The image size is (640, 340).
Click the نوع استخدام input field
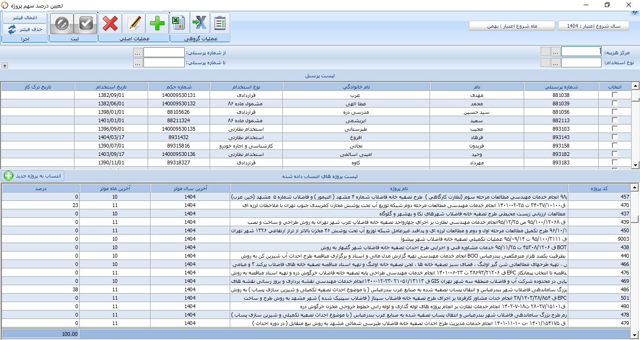click(x=581, y=62)
